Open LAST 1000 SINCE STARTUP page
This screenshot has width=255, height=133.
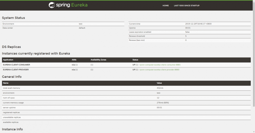187,6
